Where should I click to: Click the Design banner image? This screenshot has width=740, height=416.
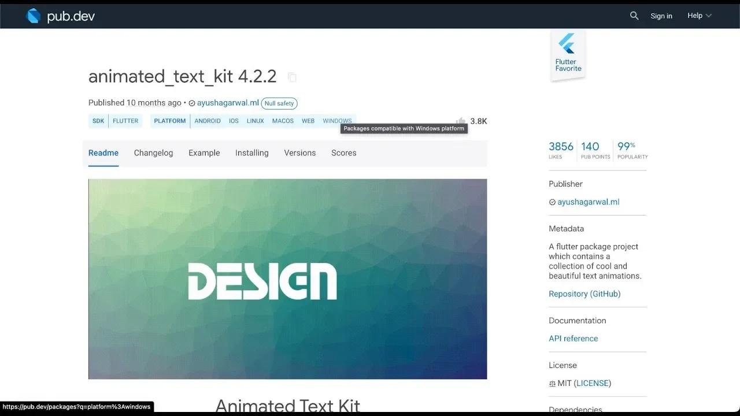pyautogui.click(x=287, y=279)
